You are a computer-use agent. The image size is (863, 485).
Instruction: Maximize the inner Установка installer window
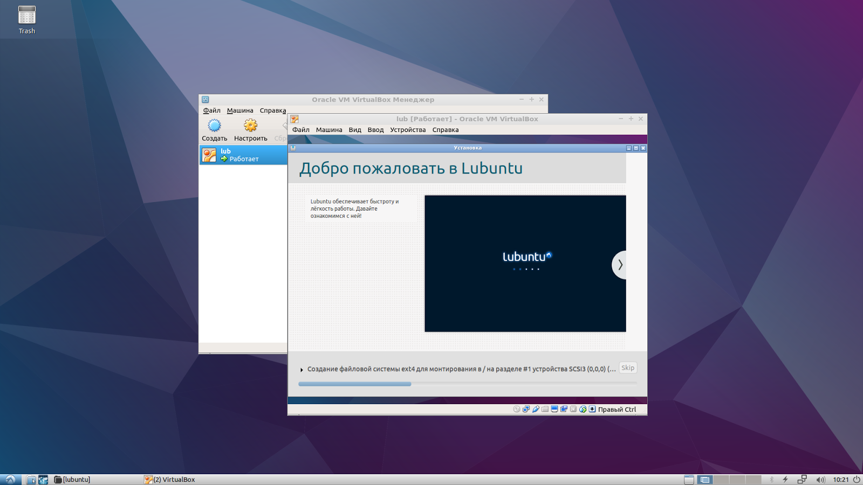[x=635, y=148]
